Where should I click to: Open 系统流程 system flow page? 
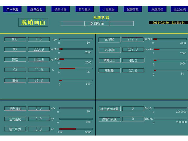157,9
